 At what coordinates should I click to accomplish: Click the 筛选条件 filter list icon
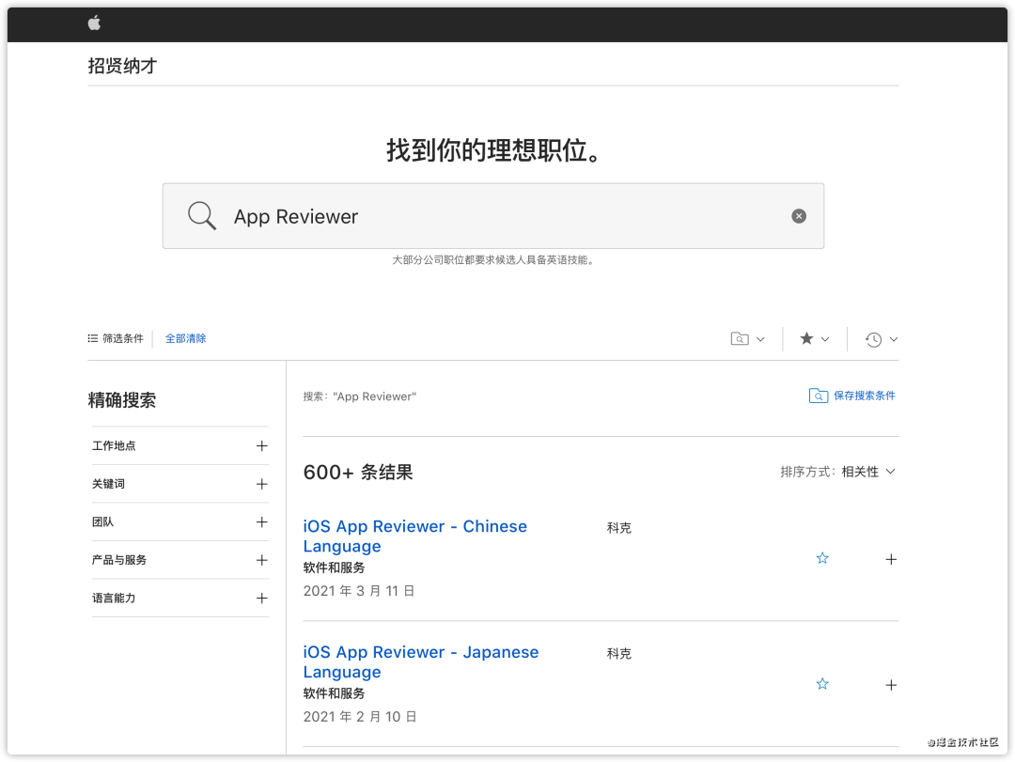click(93, 338)
